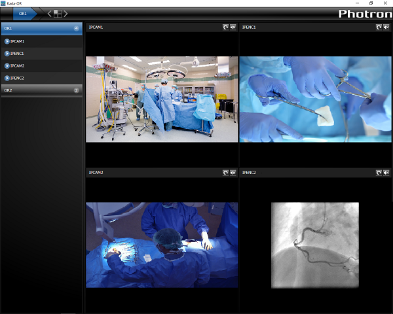This screenshot has height=314, width=393.
Task: Click the play icon beside IPENC2 in sidebar
Action: [7, 78]
